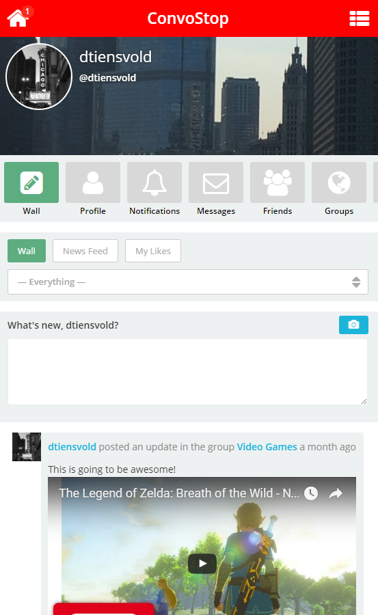Select the Wall pencil icon

(x=31, y=182)
